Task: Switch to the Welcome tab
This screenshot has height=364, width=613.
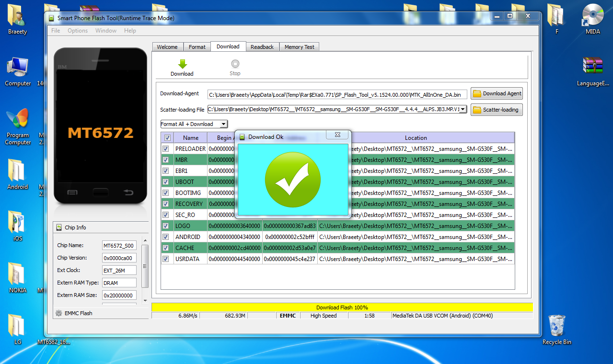Action: (167, 47)
